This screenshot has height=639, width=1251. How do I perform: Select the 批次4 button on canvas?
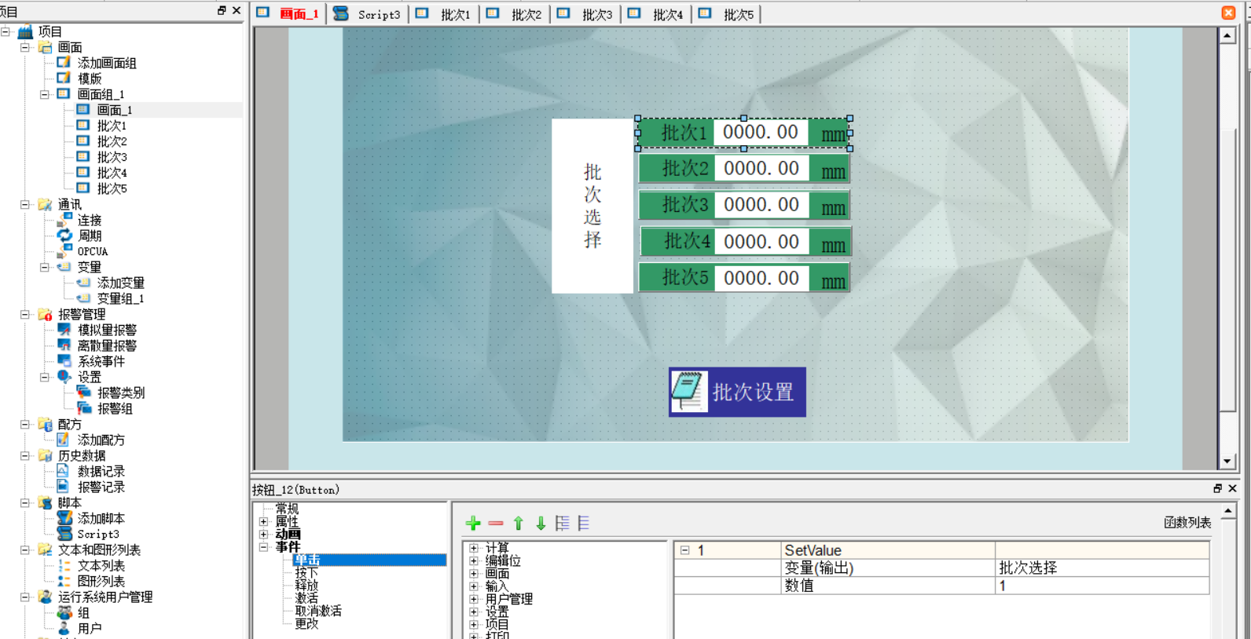click(x=746, y=242)
